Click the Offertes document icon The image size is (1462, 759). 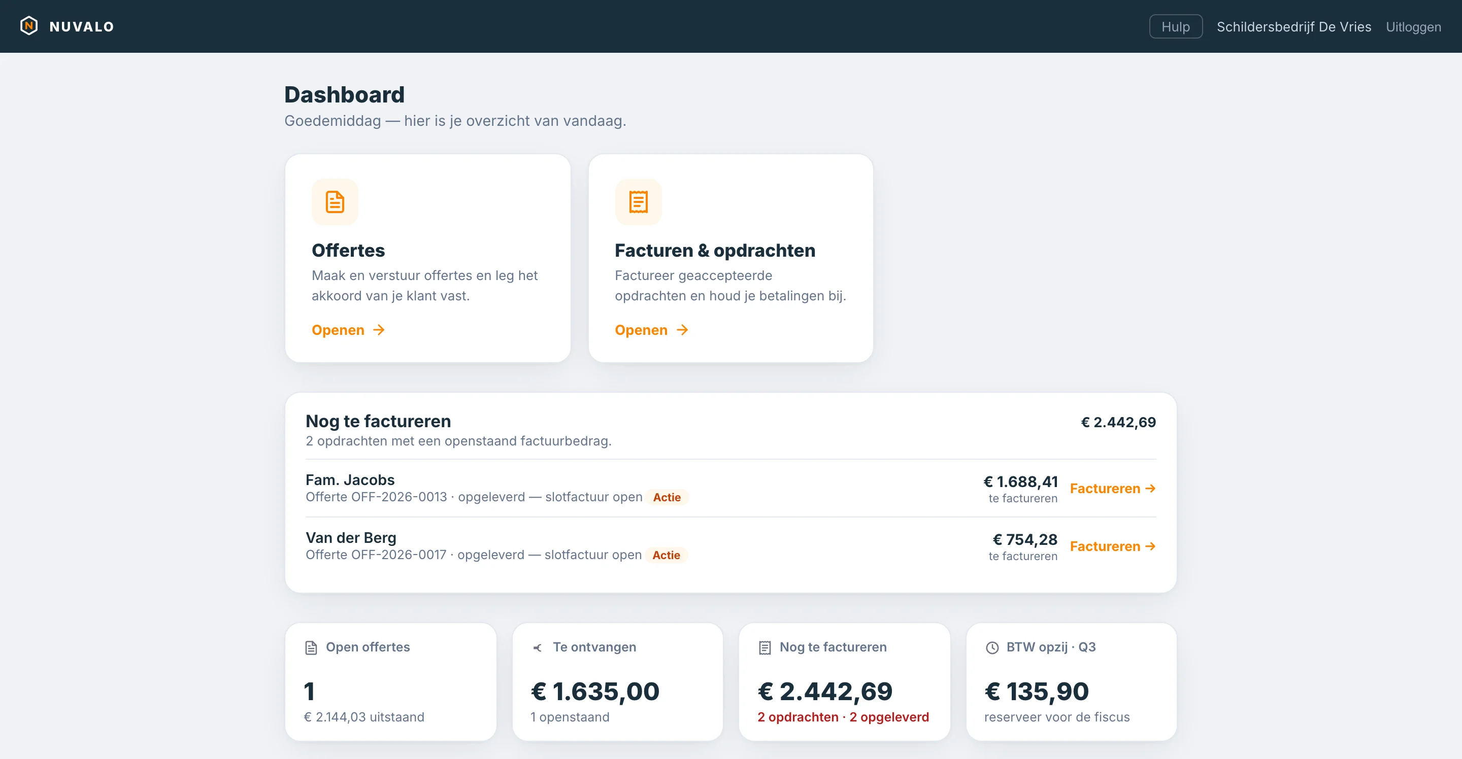click(x=335, y=201)
